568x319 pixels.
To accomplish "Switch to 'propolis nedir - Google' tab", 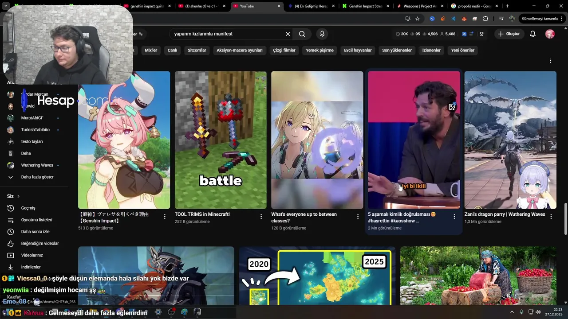I will (475, 6).
